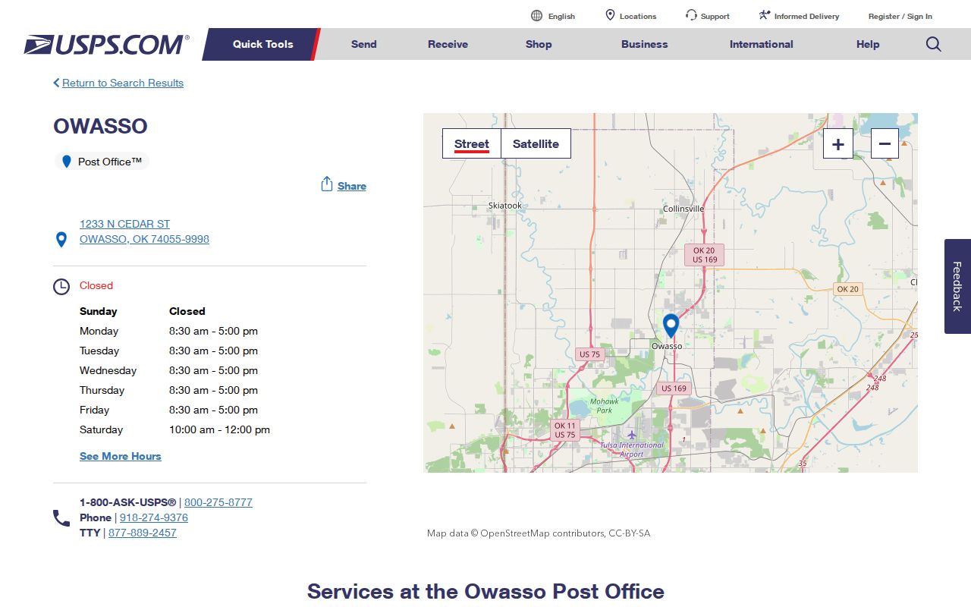The image size is (971, 607).
Task: Click the phone handset icon
Action: [x=61, y=518]
